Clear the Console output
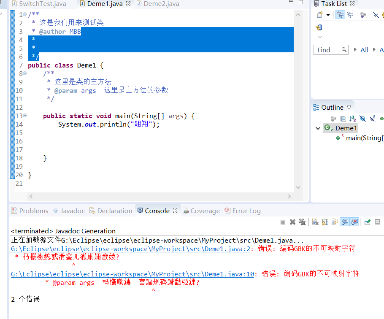This screenshot has height=319, width=384. [x=316, y=222]
